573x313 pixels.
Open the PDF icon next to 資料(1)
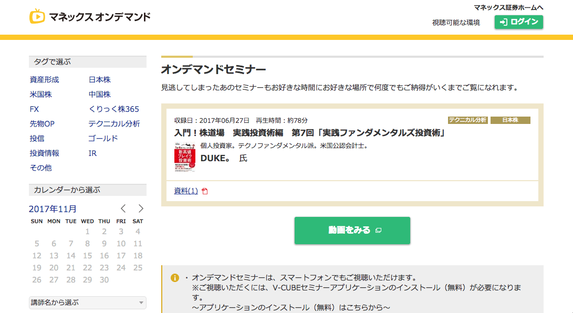(x=205, y=191)
